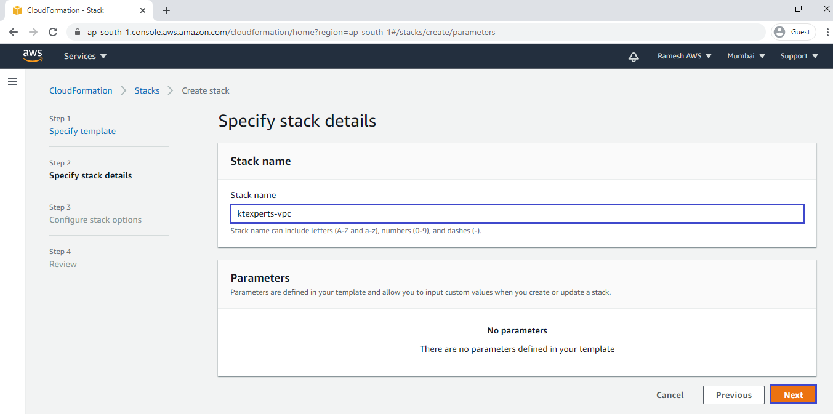Click the browser back arrow
833x414 pixels.
point(14,32)
